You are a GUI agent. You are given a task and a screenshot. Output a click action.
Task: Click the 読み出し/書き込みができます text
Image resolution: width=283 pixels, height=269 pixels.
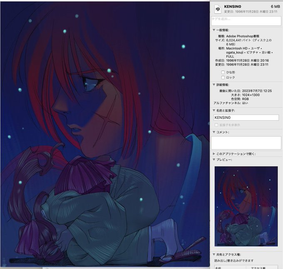point(234,261)
